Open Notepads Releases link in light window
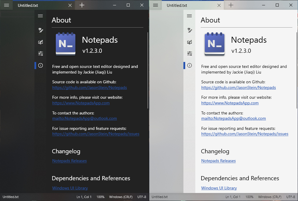The image size is (298, 201). click(x=218, y=161)
